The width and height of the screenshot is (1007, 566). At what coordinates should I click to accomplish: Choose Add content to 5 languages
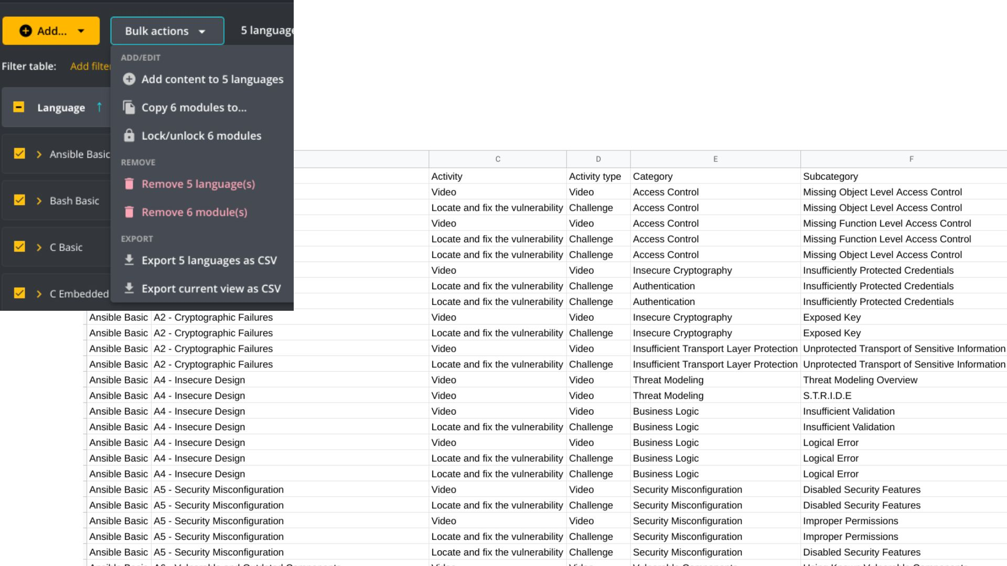(212, 79)
